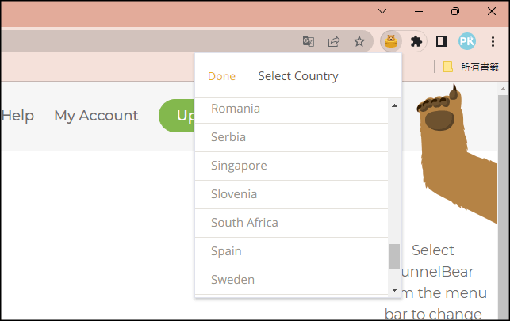This screenshot has width=510, height=321.
Task: Click the page scrollbar up arrow
Action: point(503,89)
